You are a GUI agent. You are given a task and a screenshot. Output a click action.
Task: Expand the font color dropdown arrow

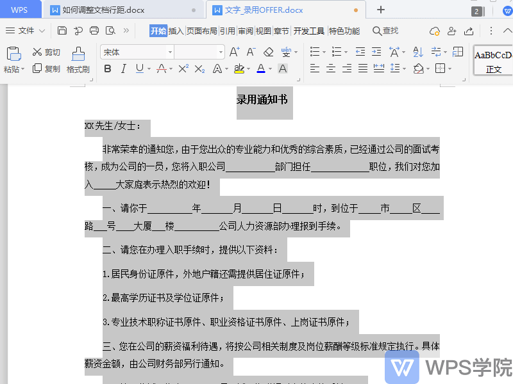(269, 68)
